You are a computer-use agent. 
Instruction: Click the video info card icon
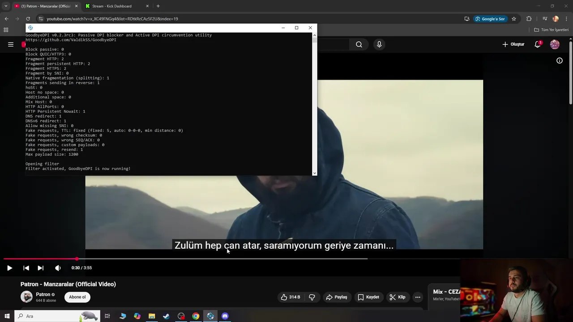(x=560, y=60)
